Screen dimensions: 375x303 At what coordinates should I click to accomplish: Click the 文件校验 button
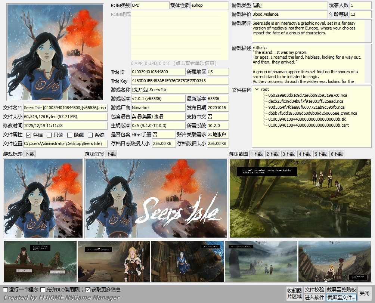(x=314, y=290)
